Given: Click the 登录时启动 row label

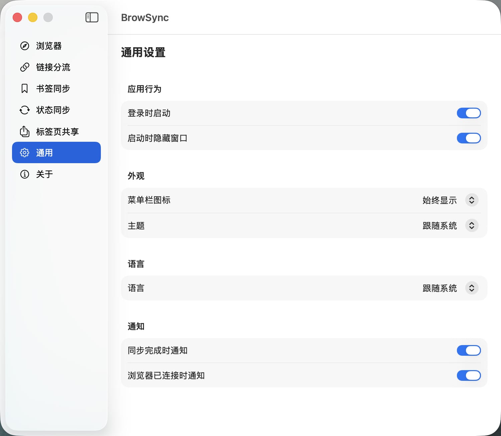Looking at the screenshot, I should [x=149, y=113].
